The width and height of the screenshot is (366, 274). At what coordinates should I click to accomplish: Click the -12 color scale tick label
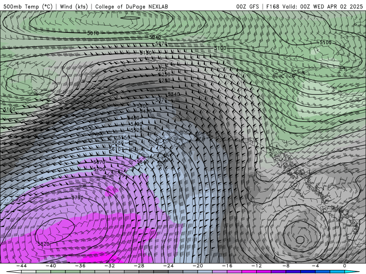tap(257, 266)
